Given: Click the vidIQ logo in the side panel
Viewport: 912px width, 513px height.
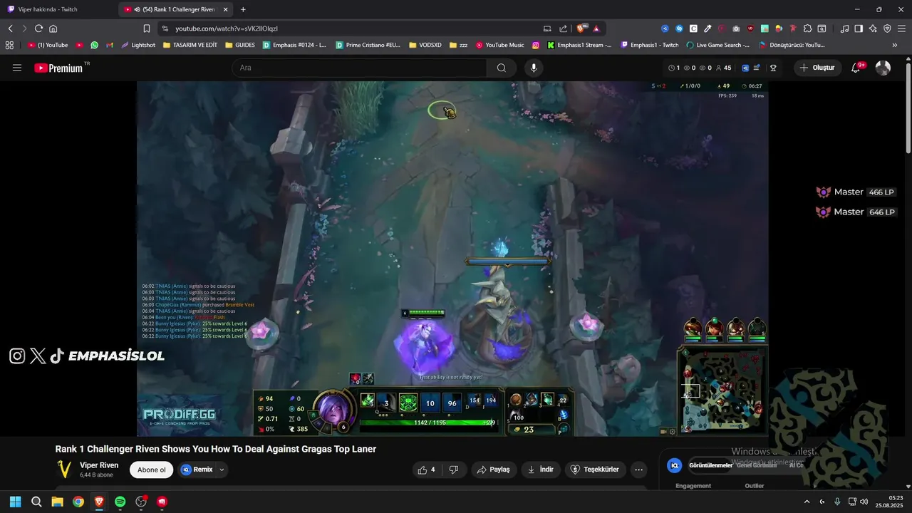Looking at the screenshot, I should (674, 465).
